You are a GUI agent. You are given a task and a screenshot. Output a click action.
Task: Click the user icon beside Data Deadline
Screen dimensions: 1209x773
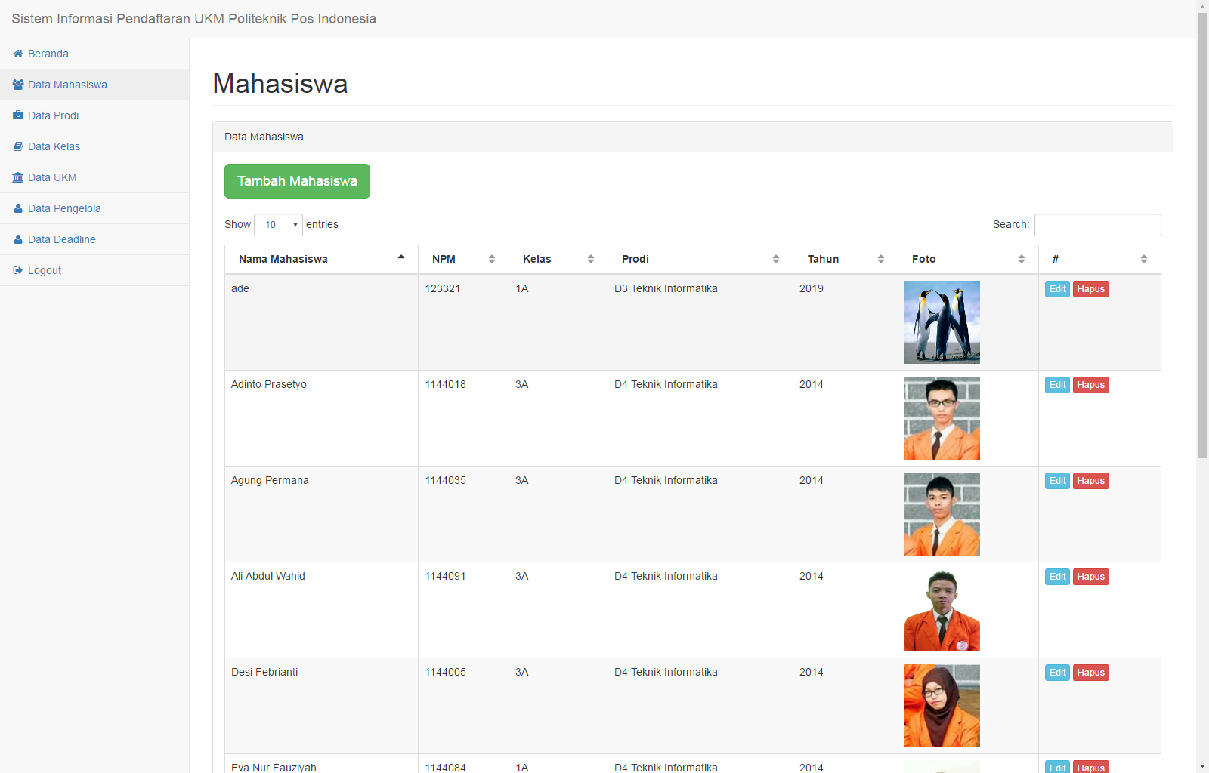(18, 239)
